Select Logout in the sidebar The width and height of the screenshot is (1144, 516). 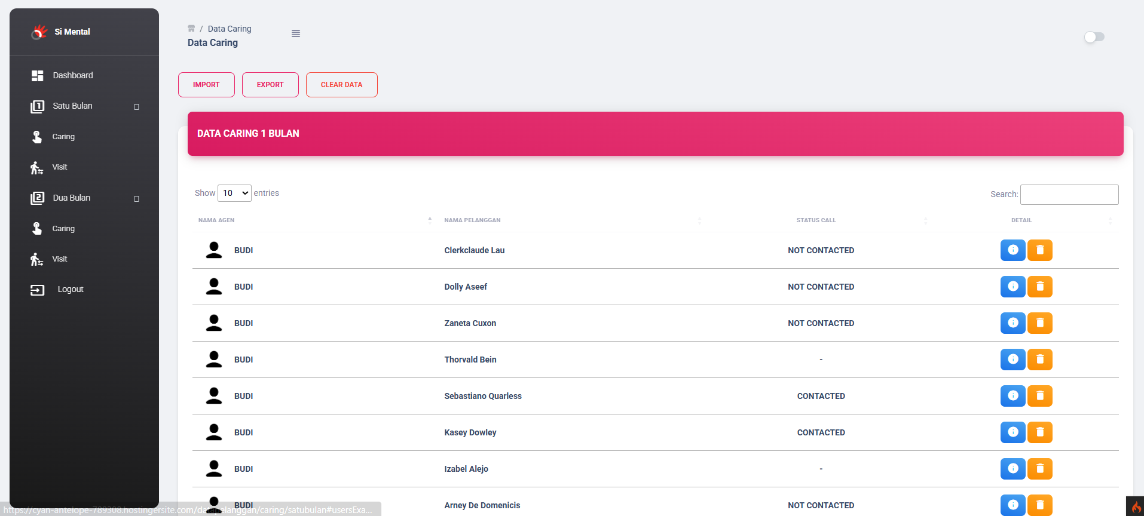click(84, 290)
